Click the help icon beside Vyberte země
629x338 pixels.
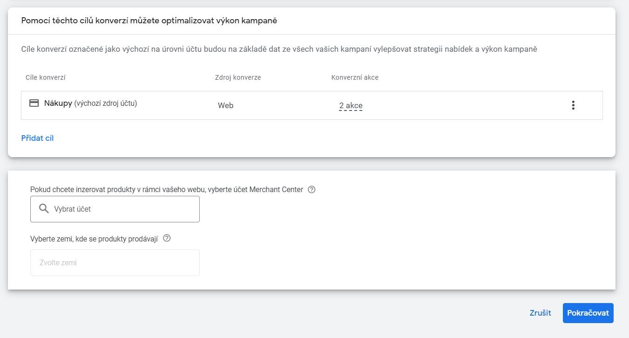coord(167,238)
